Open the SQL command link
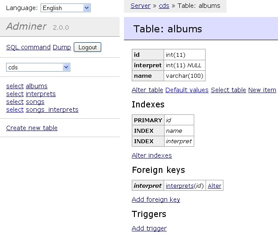The width and height of the screenshot is (278, 234). click(28, 47)
